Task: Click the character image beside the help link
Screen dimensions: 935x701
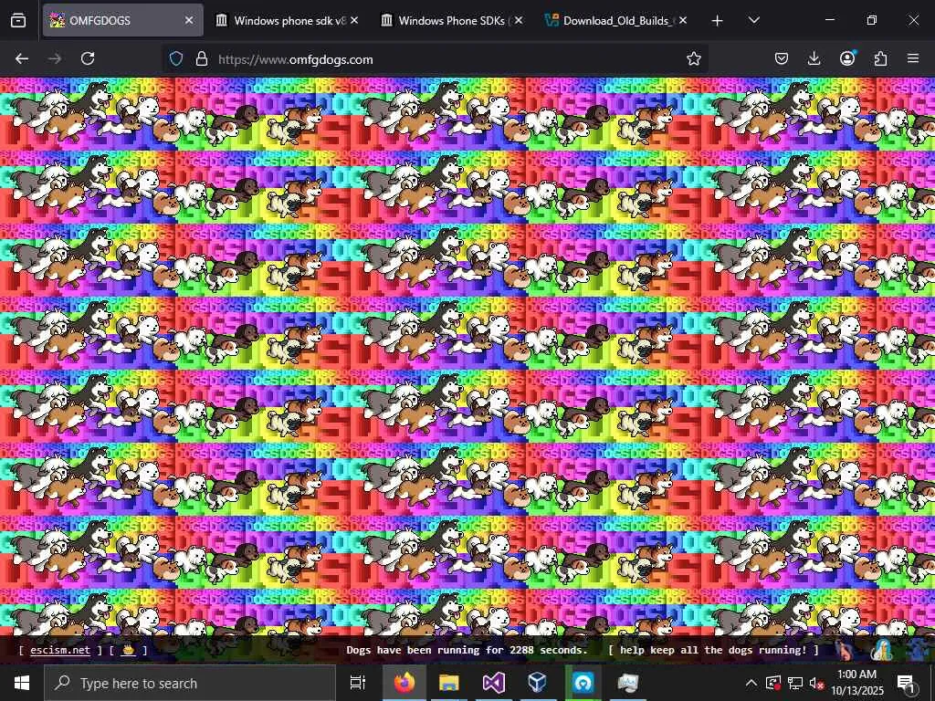Action: click(845, 649)
